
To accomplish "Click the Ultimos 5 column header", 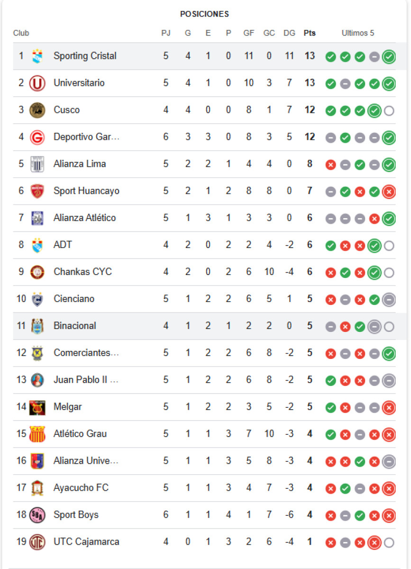I will pos(358,33).
